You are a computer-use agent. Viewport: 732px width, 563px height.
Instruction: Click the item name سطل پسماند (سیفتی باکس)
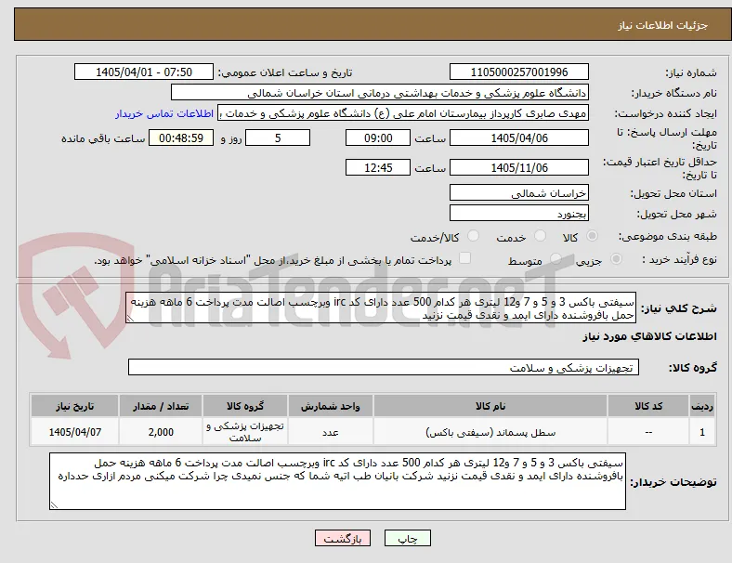pos(490,433)
